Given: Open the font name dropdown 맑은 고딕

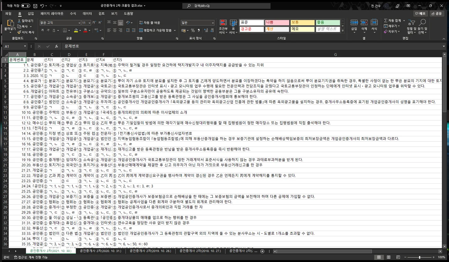Looking at the screenshot, I should click(x=79, y=23).
